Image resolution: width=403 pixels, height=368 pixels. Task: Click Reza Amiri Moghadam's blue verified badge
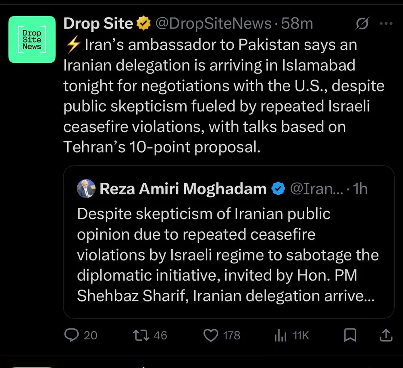[278, 189]
